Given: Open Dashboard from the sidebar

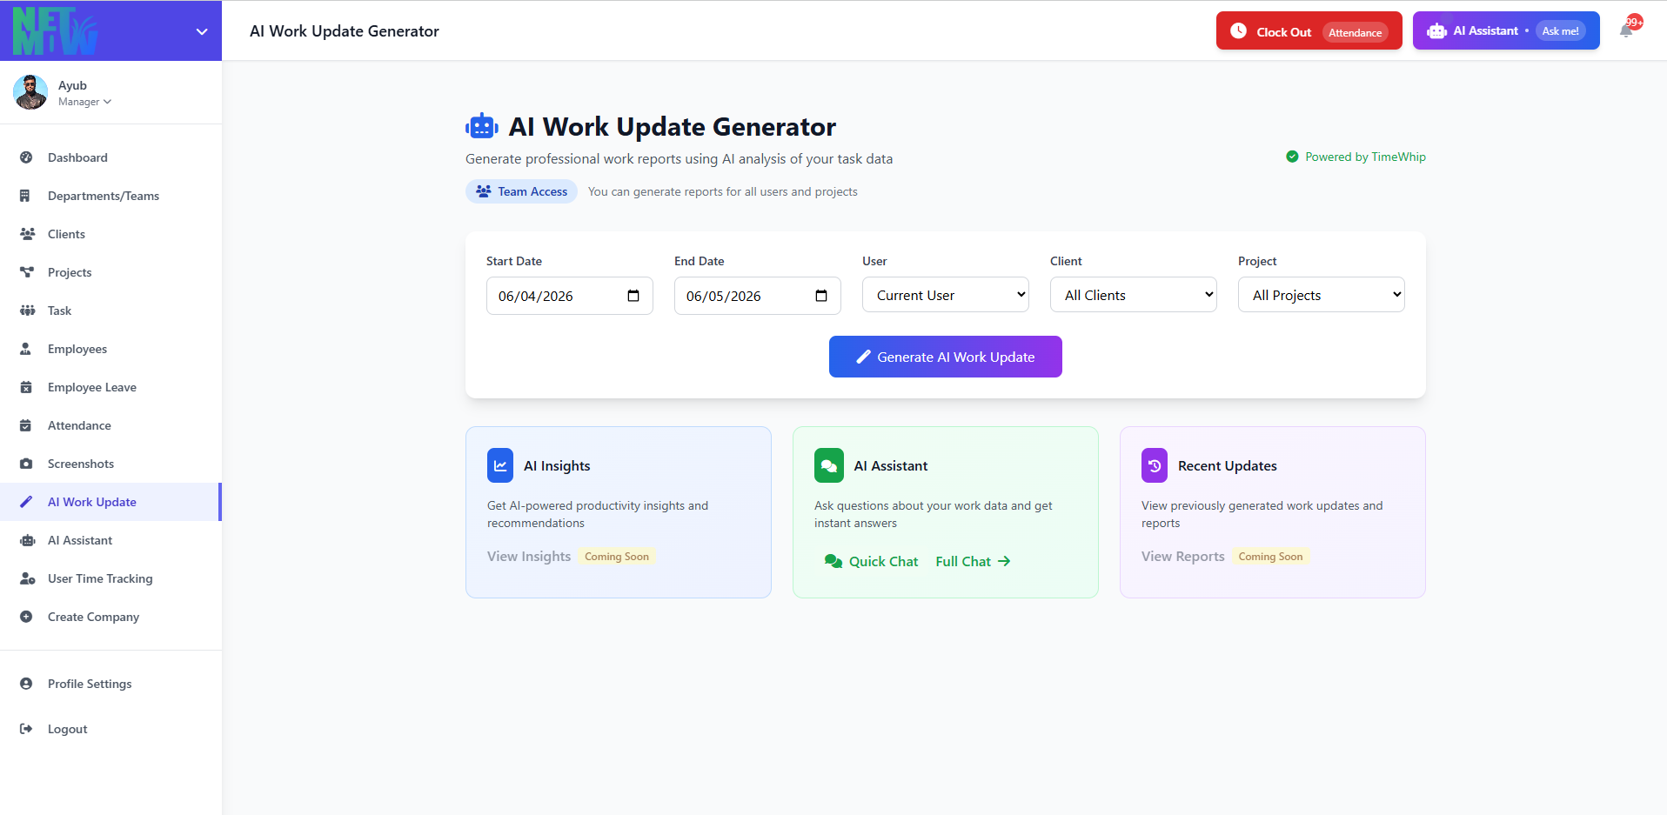Looking at the screenshot, I should [x=110, y=157].
